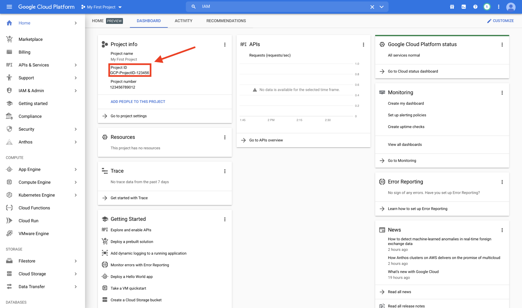
Task: Open Error Reporting card options menu
Action: tap(502, 182)
